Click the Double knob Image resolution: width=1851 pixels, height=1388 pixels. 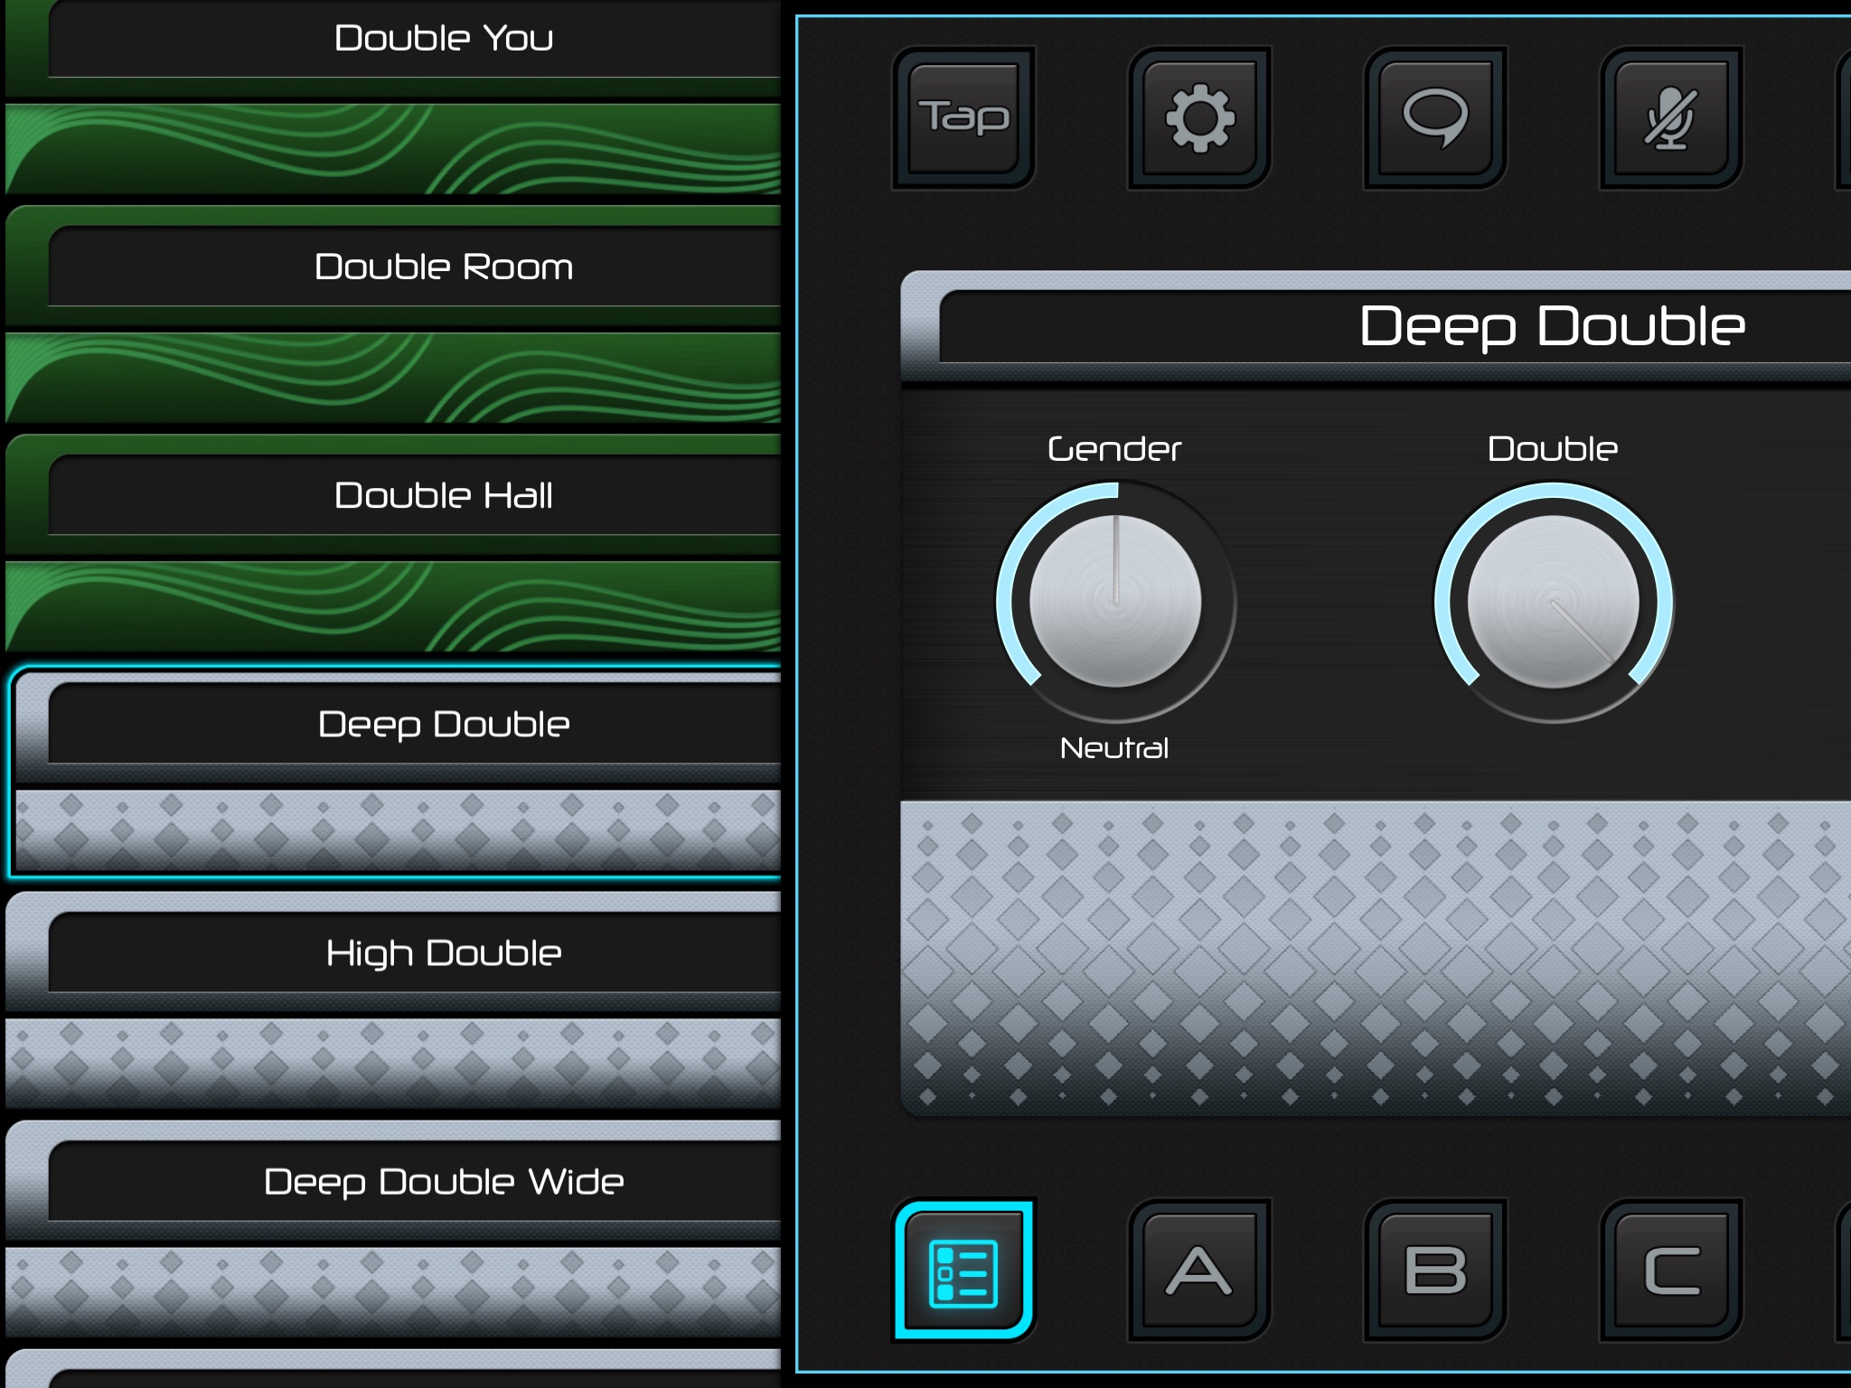pyautogui.click(x=1553, y=602)
